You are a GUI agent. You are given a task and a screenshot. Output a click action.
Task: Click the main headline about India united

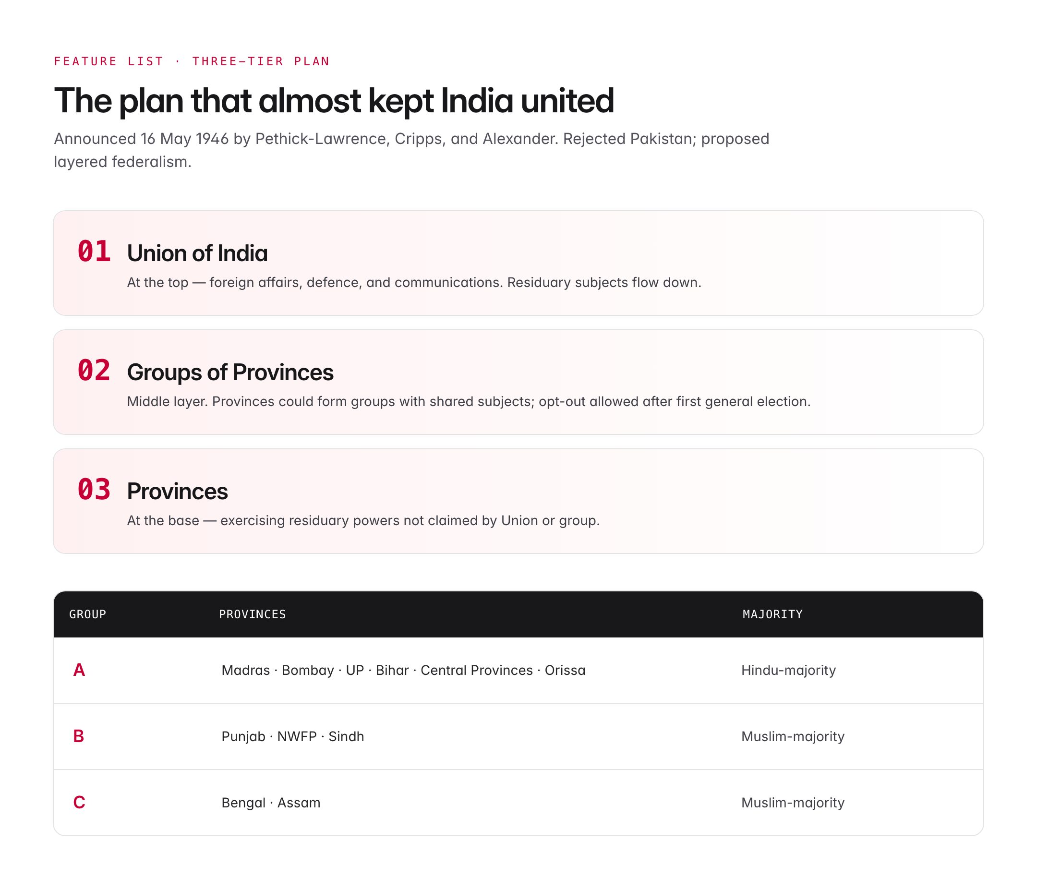(x=334, y=100)
